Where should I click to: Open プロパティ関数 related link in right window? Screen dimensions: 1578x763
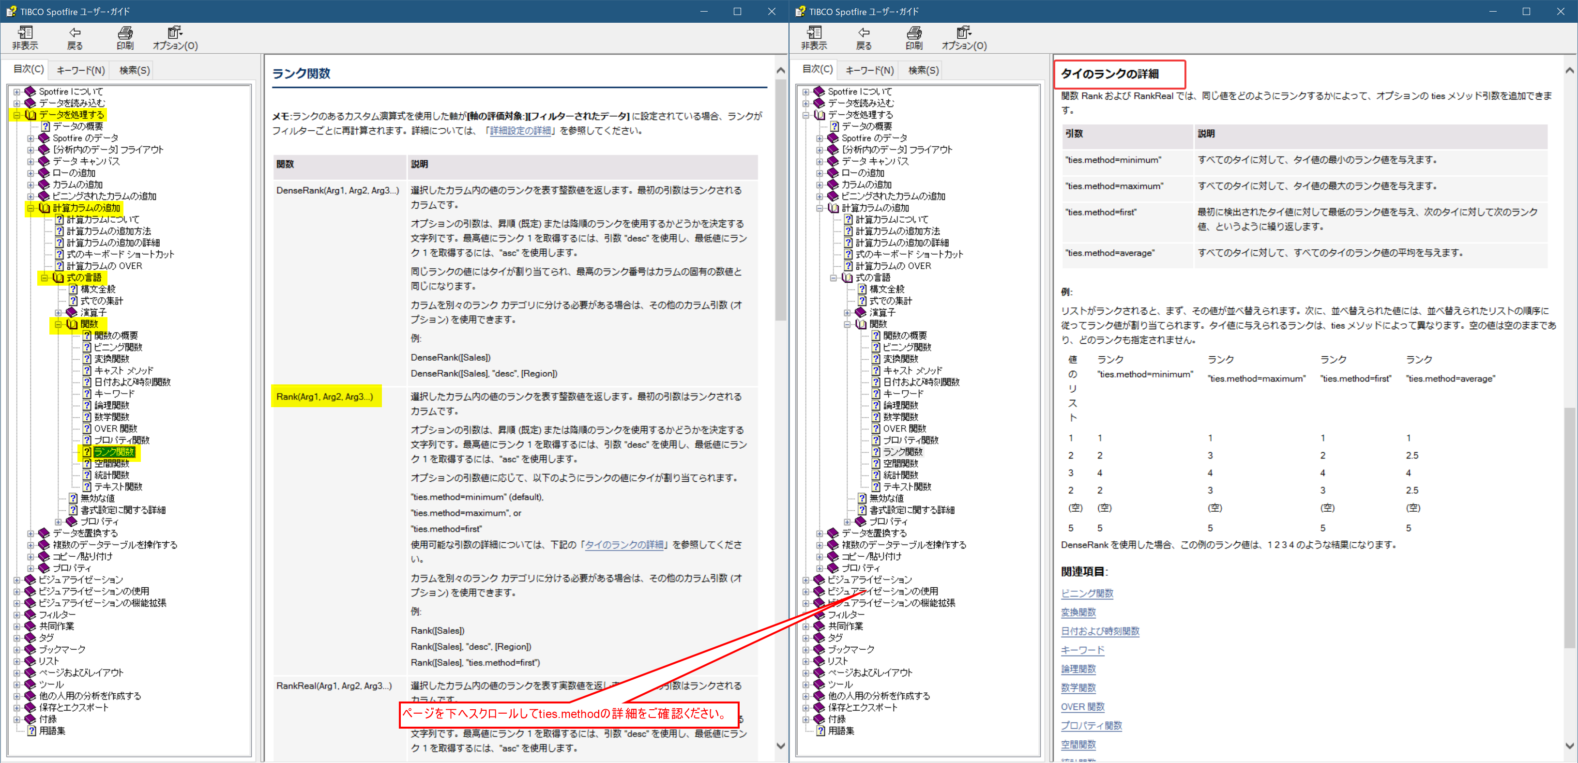pyautogui.click(x=1091, y=726)
